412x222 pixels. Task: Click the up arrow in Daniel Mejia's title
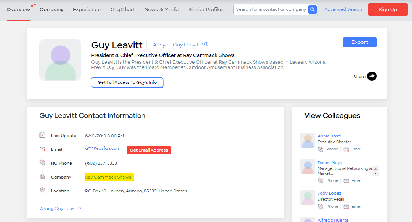[x=376, y=169]
